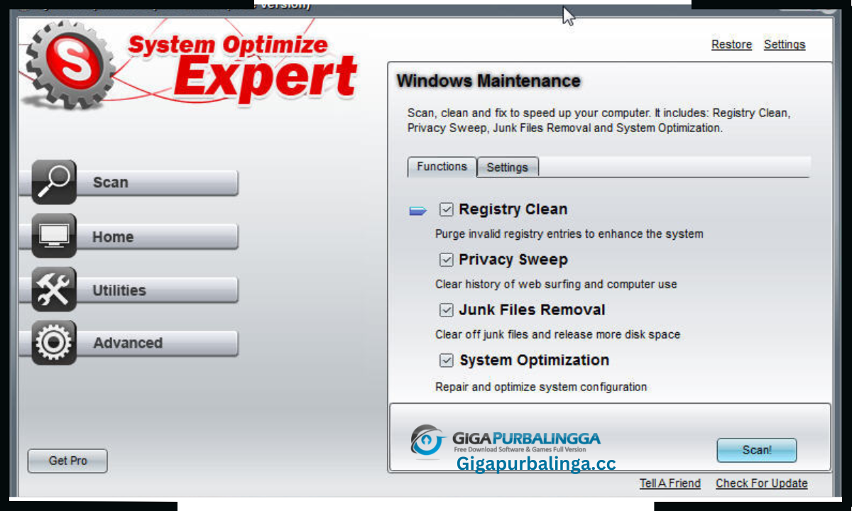852x511 pixels.
Task: Click the Restore link
Action: click(731, 45)
